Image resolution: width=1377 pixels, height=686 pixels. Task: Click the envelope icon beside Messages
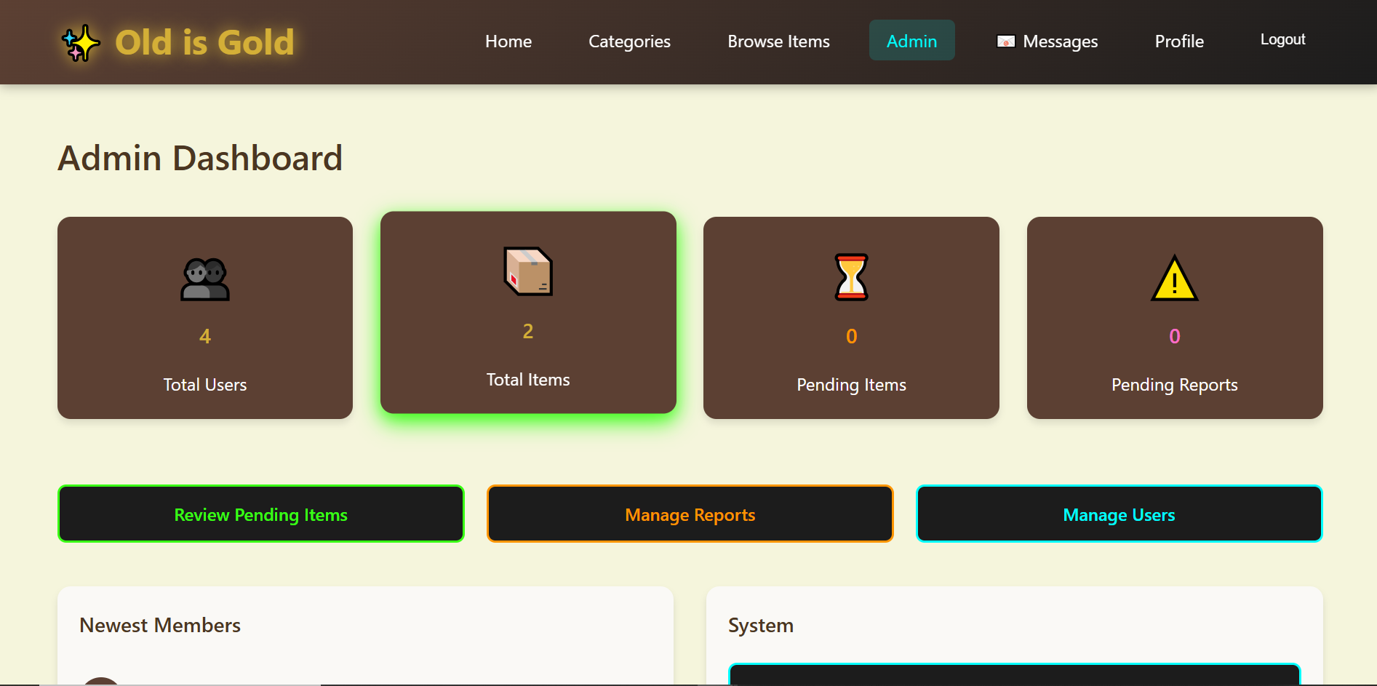(x=1005, y=42)
